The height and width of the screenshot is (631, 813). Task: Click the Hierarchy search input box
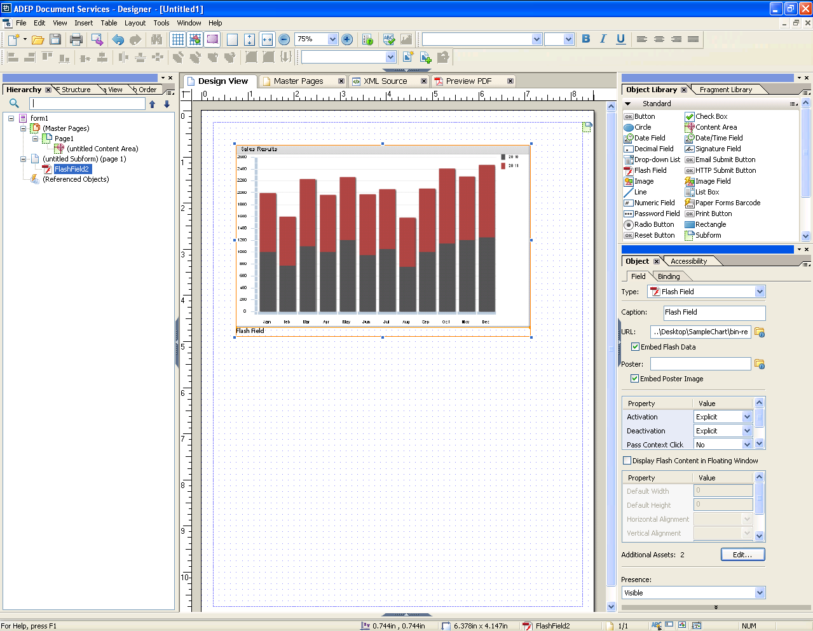(x=87, y=104)
